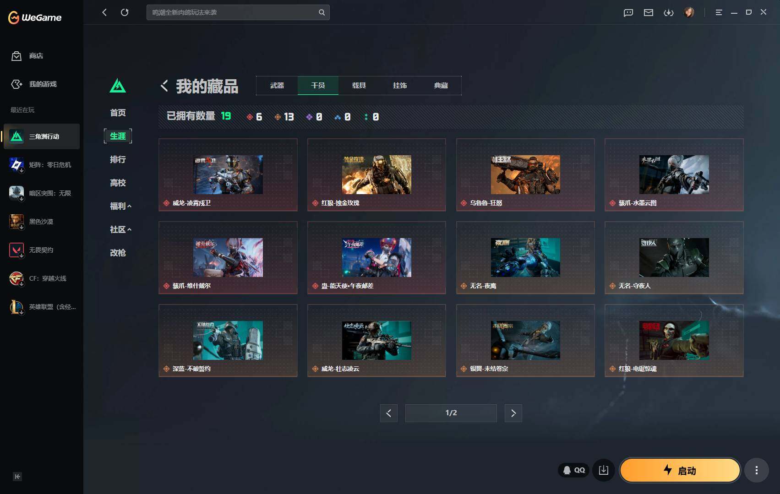Click the blue rarity count icon
Image resolution: width=780 pixels, height=494 pixels.
click(x=338, y=117)
